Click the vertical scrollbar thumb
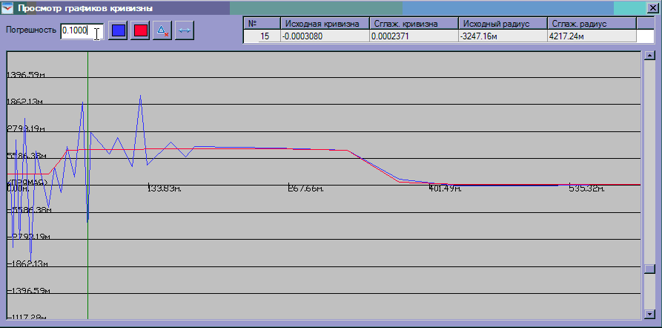The height and width of the screenshot is (328, 662). (650, 269)
